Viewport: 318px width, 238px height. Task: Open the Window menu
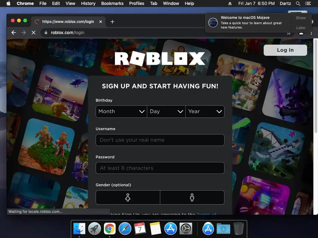pos(171,3)
